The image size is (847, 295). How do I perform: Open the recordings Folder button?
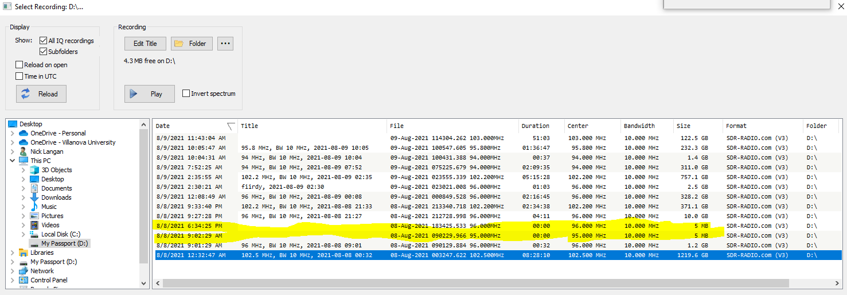(x=192, y=44)
